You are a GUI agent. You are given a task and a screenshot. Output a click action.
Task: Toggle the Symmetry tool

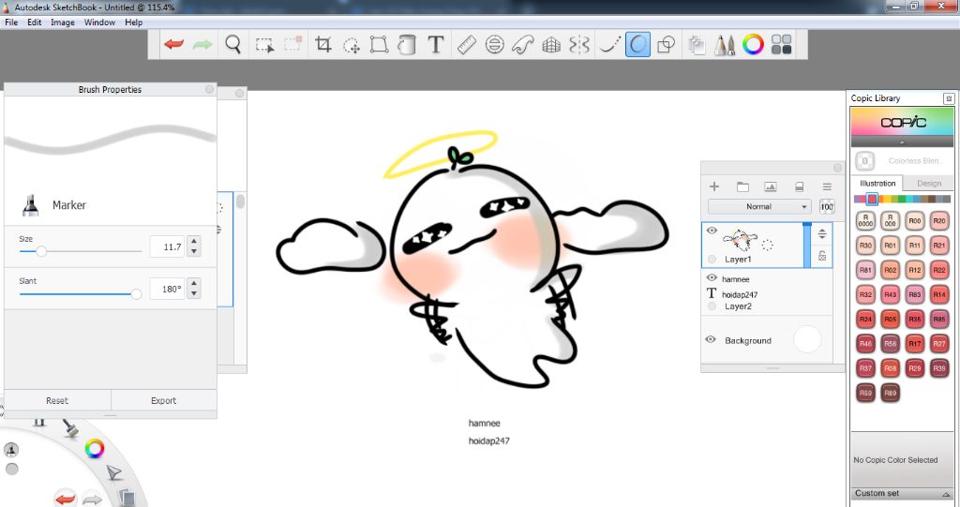pos(579,44)
